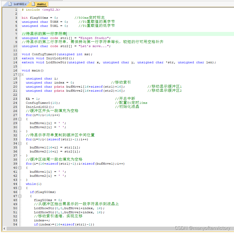Click 'void ConfigTimer0(unsigned int ms);' prototype
The height and width of the screenshot is (233, 234).
point(57,54)
